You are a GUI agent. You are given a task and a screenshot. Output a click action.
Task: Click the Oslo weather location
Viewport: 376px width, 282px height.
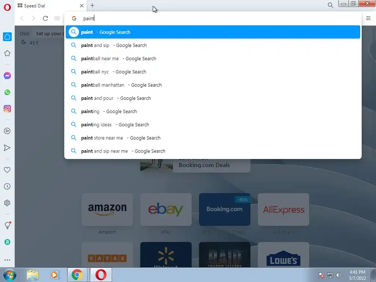(25, 33)
